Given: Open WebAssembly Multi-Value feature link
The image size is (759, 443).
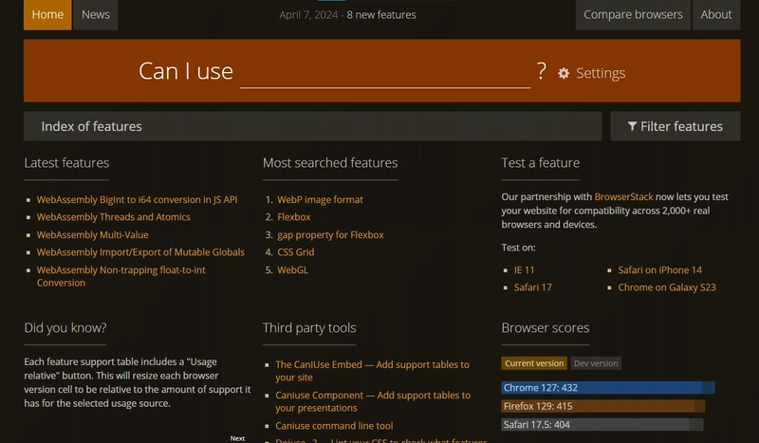Looking at the screenshot, I should click(92, 235).
